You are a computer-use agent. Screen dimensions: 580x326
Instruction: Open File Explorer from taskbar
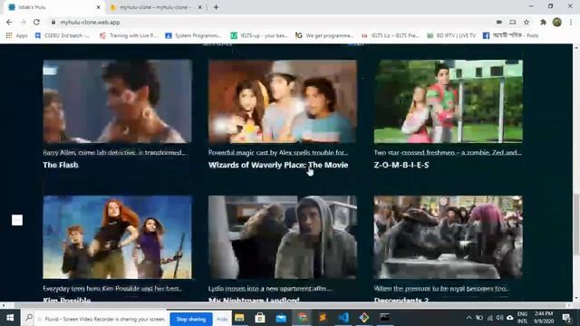point(239,318)
